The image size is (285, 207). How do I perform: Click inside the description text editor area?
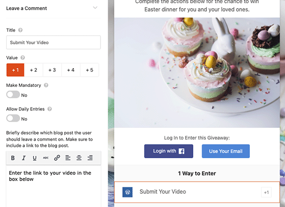54,186
